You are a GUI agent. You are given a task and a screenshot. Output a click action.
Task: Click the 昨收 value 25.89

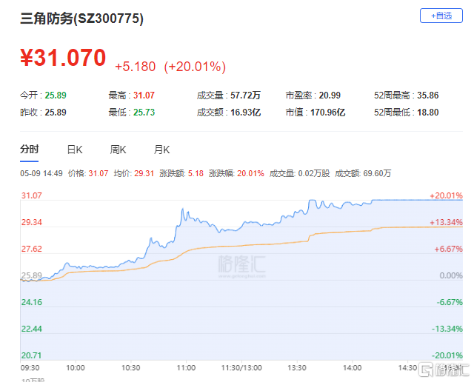pyautogui.click(x=56, y=113)
